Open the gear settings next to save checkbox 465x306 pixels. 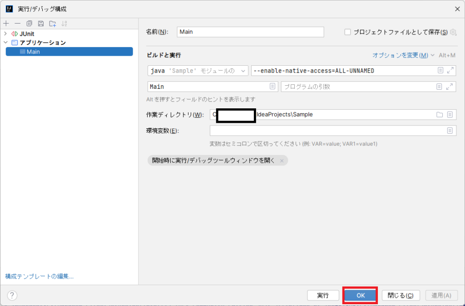pos(453,32)
